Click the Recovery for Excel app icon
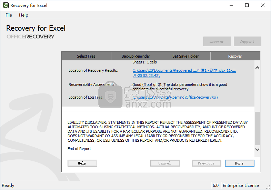The height and width of the screenshot is (190, 271). 6,5
